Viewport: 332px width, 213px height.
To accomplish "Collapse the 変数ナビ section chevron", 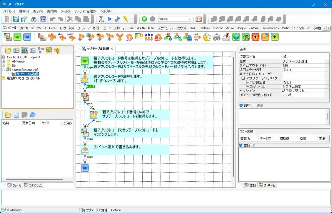I will [x=241, y=145].
